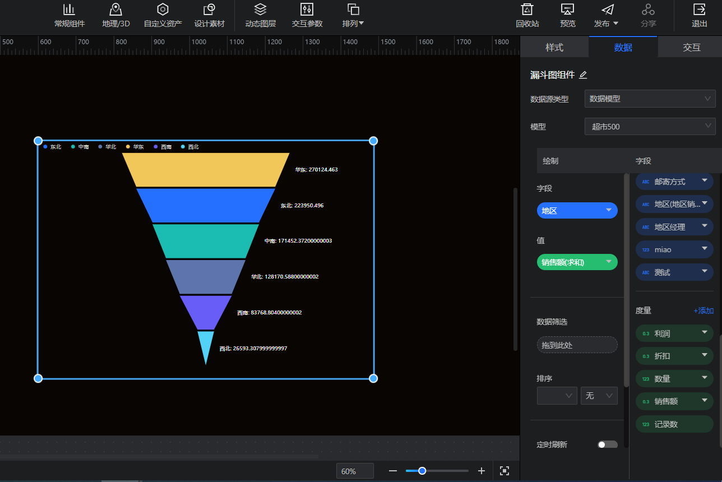Toggle the 华东 legend item

pos(135,147)
